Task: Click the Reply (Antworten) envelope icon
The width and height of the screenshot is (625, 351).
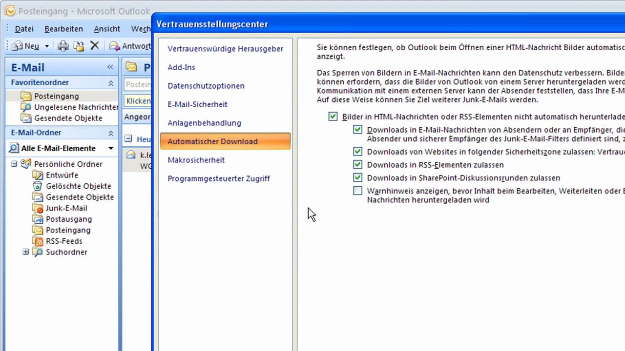Action: coord(114,46)
